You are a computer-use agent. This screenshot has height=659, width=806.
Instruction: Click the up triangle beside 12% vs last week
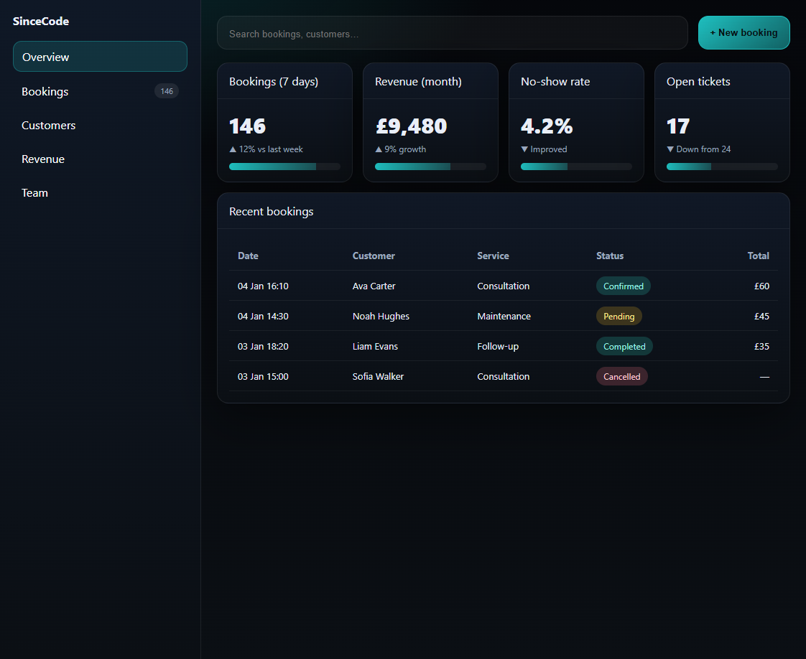pyautogui.click(x=233, y=149)
